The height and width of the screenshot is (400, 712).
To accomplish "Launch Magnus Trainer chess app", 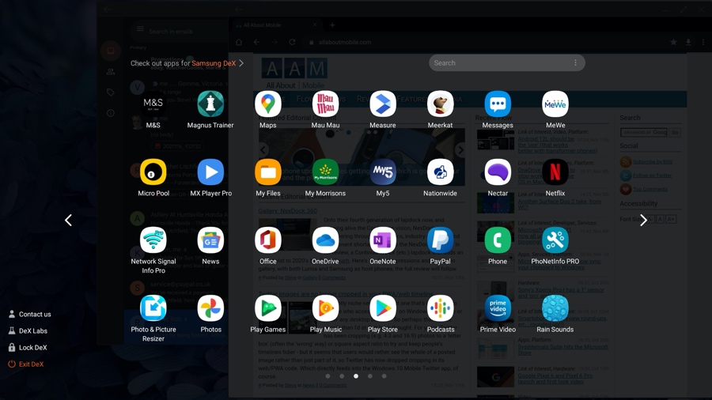I will click(x=210, y=104).
